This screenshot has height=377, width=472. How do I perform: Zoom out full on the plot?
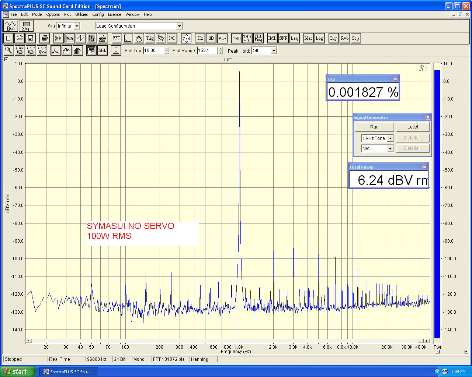(x=42, y=50)
